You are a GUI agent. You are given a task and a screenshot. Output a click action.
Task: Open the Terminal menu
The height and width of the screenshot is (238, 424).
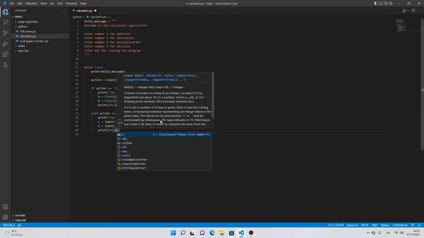(72, 3)
